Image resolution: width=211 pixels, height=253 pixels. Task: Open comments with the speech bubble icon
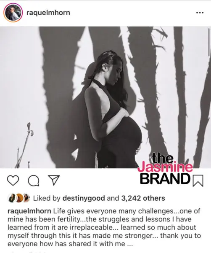pos(34,181)
